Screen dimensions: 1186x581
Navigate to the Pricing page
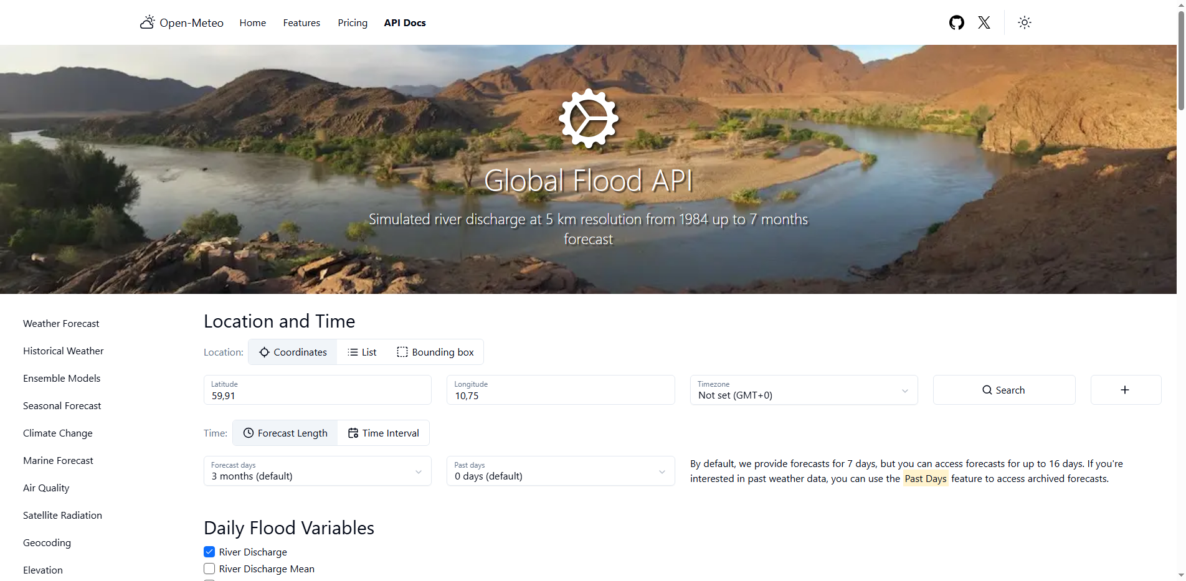(353, 22)
